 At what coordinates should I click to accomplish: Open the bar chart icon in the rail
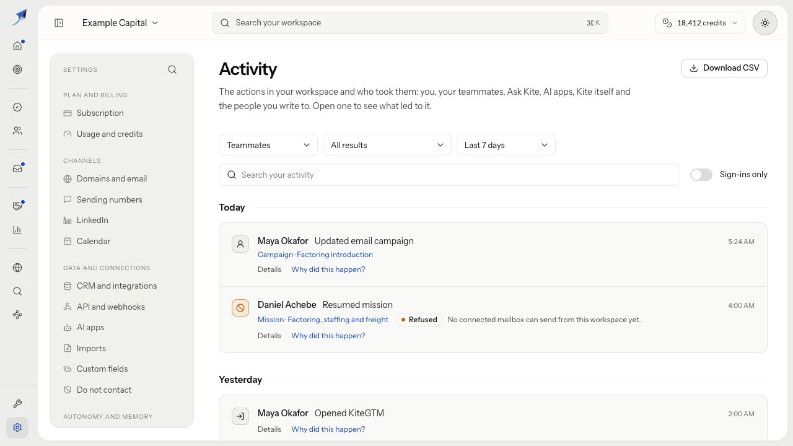17,230
